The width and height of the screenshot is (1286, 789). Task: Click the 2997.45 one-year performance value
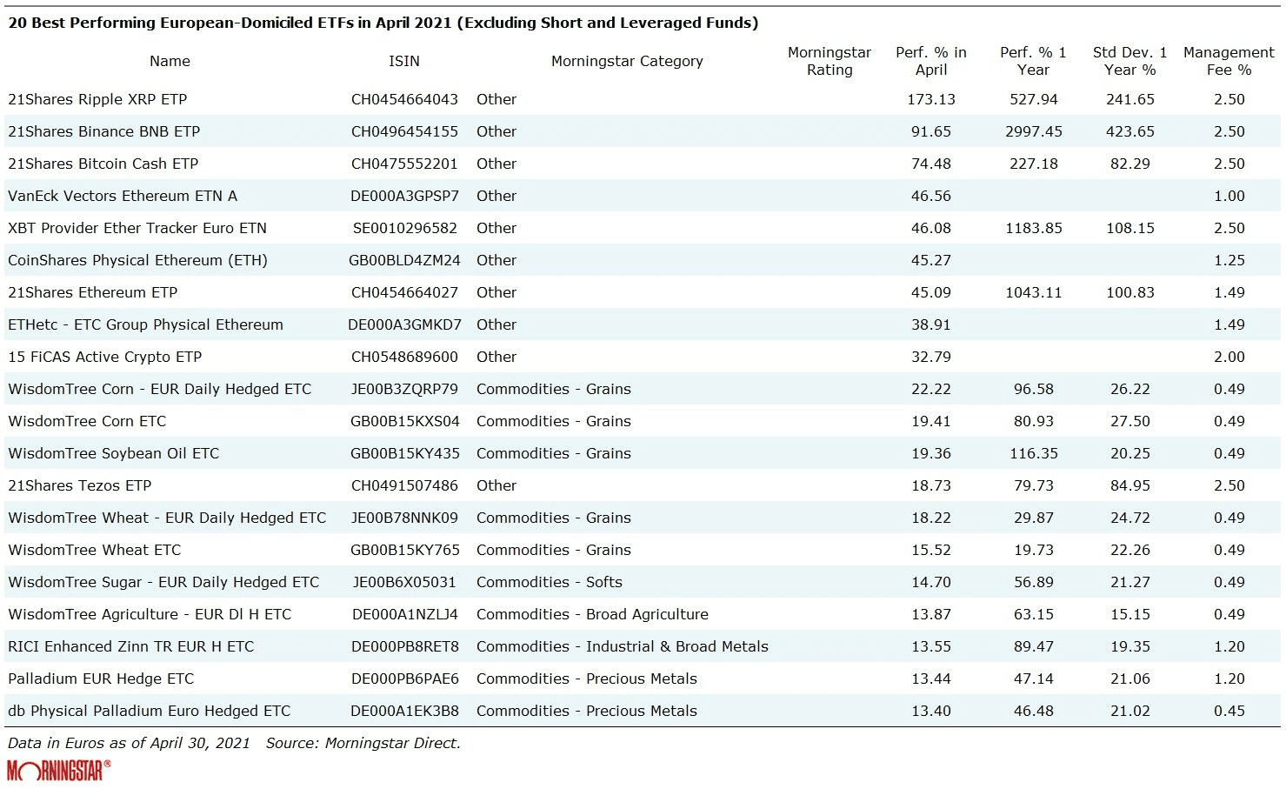tap(1034, 131)
